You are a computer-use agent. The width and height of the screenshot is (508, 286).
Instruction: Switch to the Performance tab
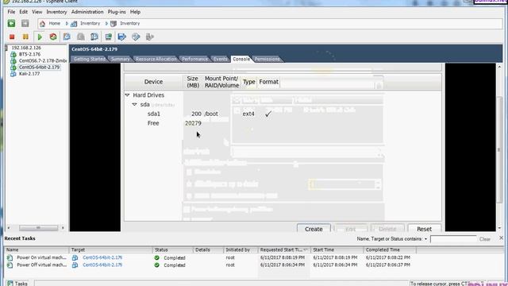pyautogui.click(x=194, y=59)
